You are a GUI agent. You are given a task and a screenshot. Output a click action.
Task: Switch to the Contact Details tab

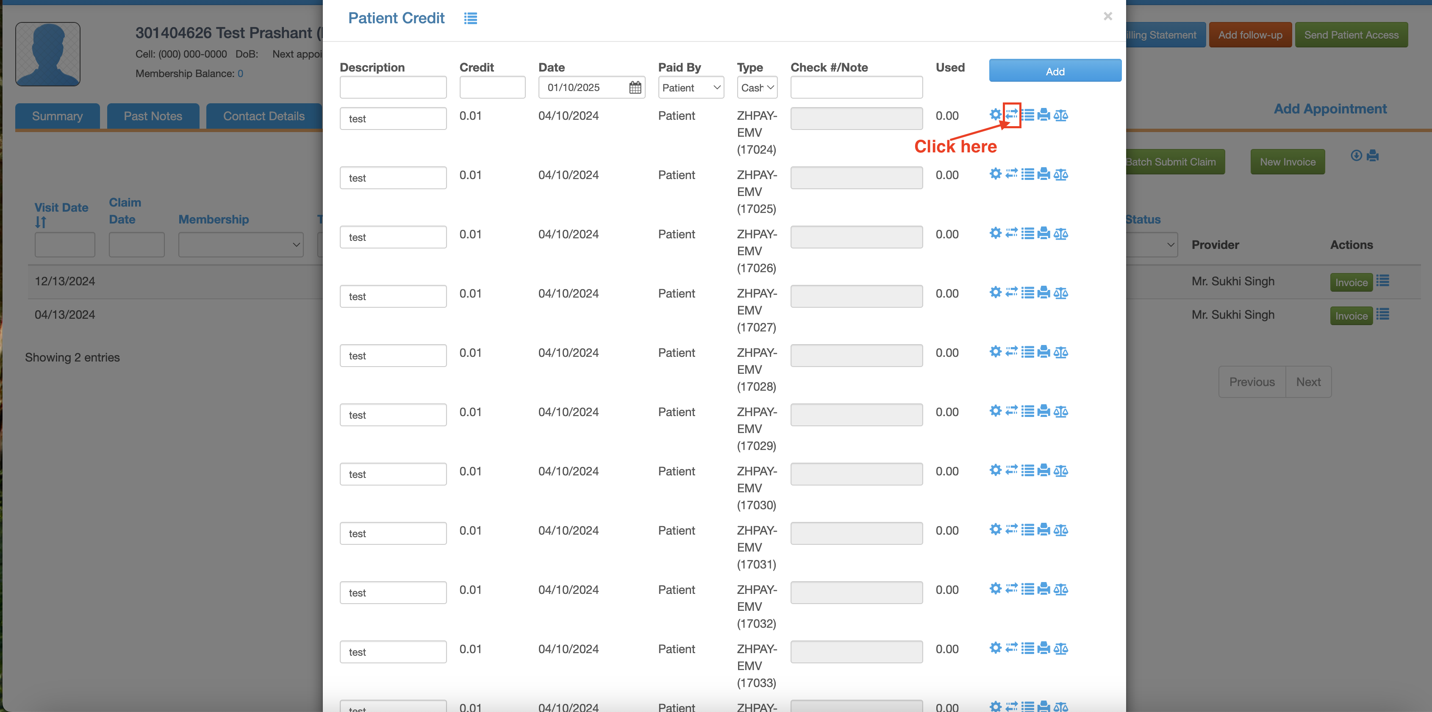point(264,116)
